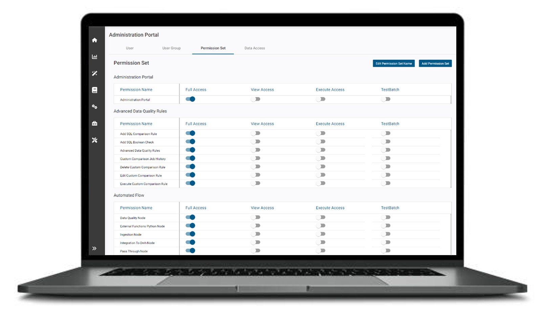
Task: Disable Full Access for Administration Portal
Action: pos(190,99)
